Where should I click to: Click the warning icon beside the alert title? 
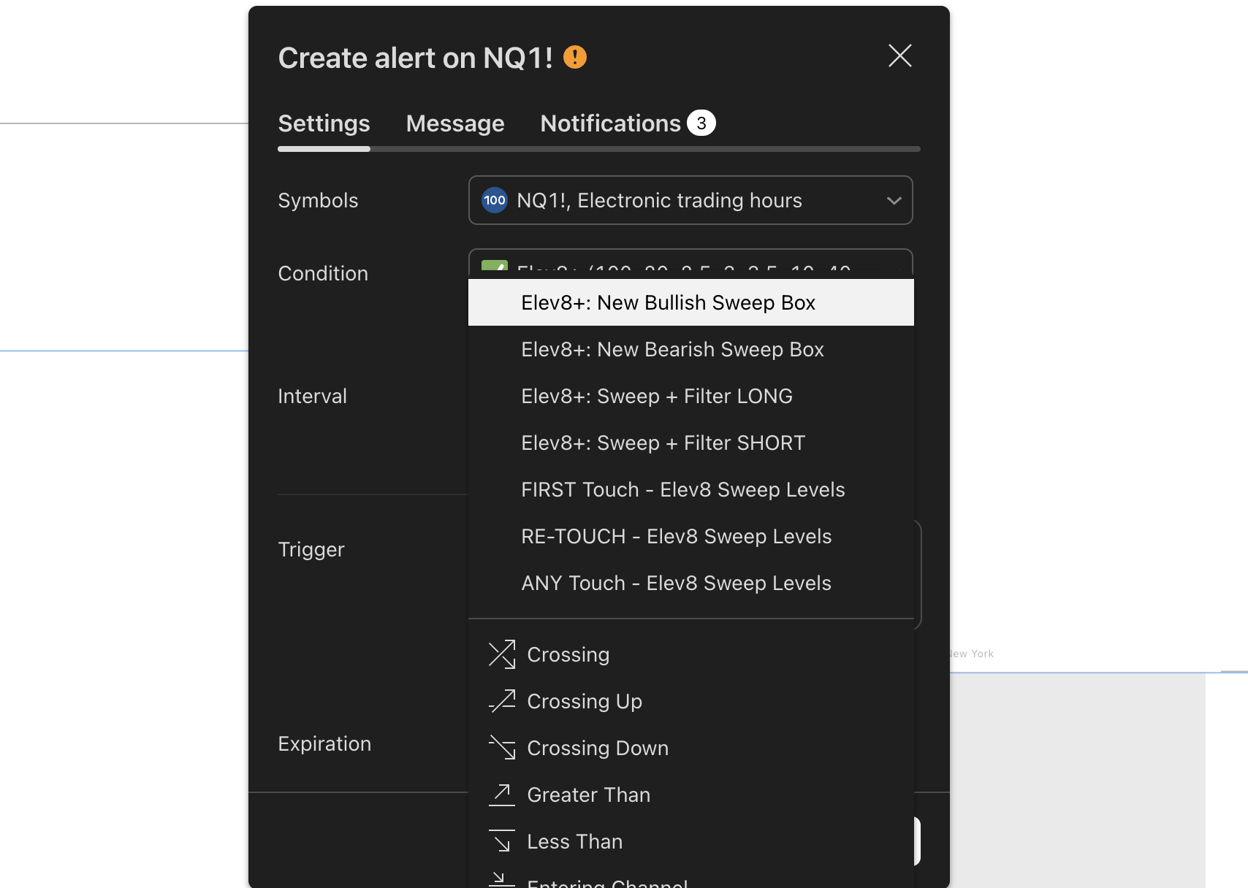pyautogui.click(x=574, y=56)
